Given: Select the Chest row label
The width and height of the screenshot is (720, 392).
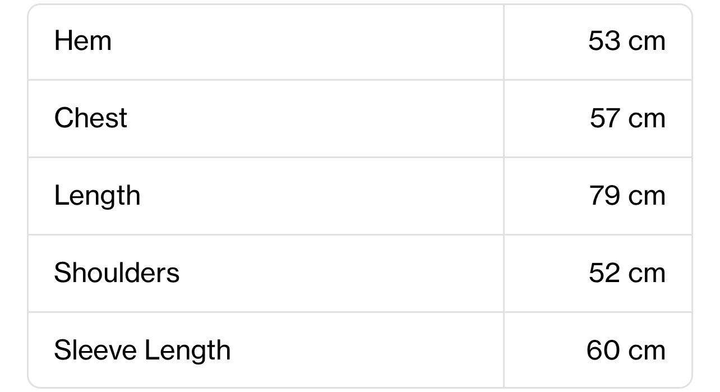Looking at the screenshot, I should 90,118.
